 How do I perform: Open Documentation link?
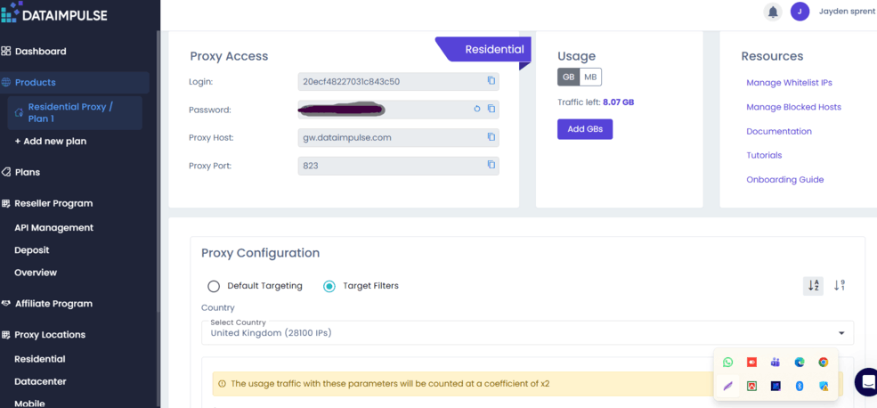[779, 132]
